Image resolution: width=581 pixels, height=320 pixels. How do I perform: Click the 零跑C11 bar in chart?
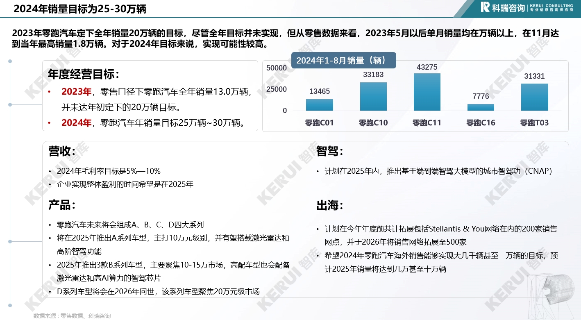pyautogui.click(x=427, y=92)
